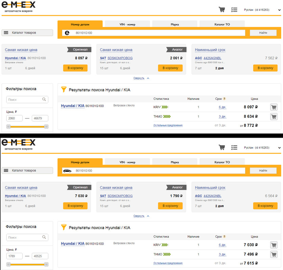Click the Emex logo in the upper page

[x=18, y=6]
